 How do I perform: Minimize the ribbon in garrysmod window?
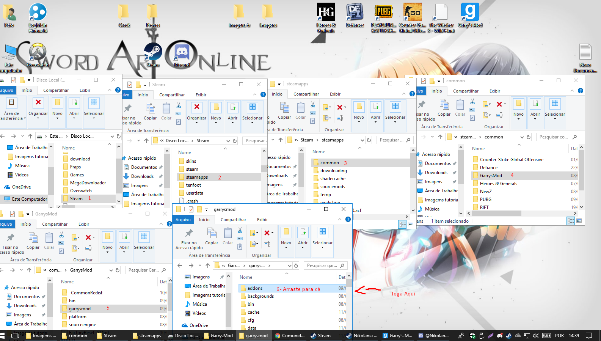click(x=340, y=219)
